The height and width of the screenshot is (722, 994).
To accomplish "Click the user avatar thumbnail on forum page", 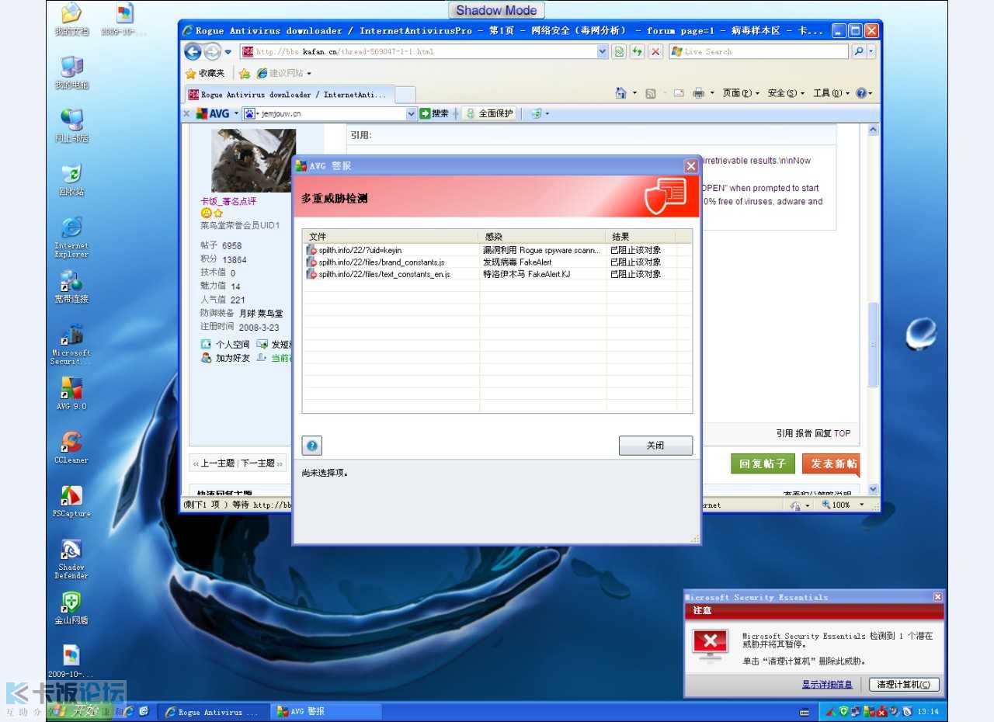I will coord(253,160).
